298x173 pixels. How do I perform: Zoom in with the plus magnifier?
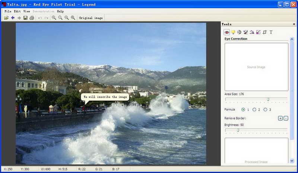point(54,18)
